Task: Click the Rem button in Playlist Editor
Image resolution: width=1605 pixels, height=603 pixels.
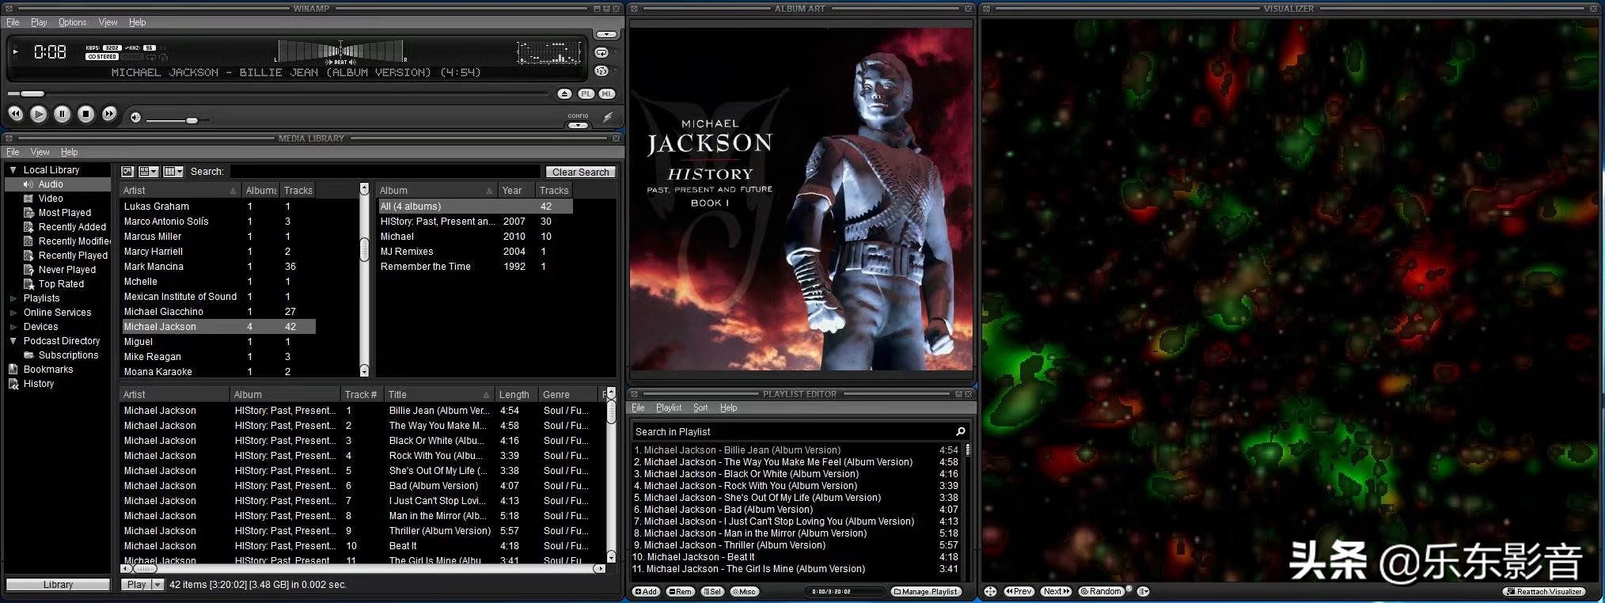Action: pos(680,591)
